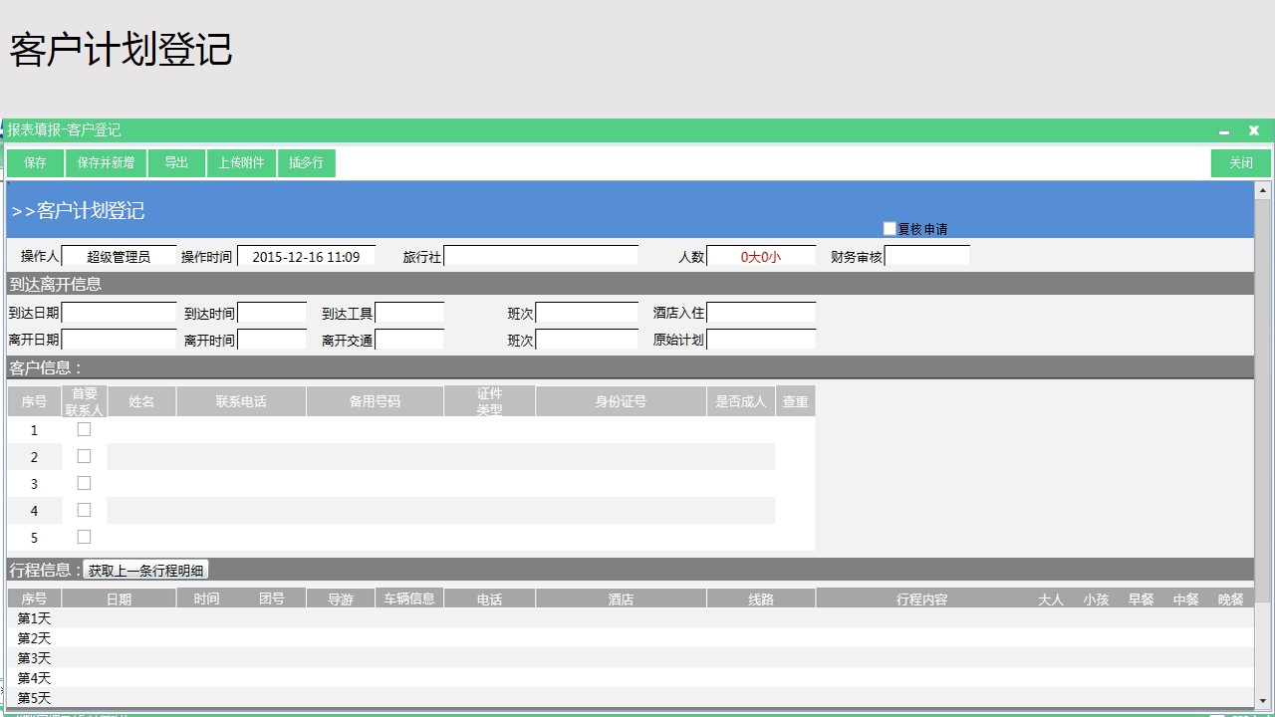This screenshot has height=717, width=1275.
Task: Click the scrollbar up arrow
Action: [1263, 190]
